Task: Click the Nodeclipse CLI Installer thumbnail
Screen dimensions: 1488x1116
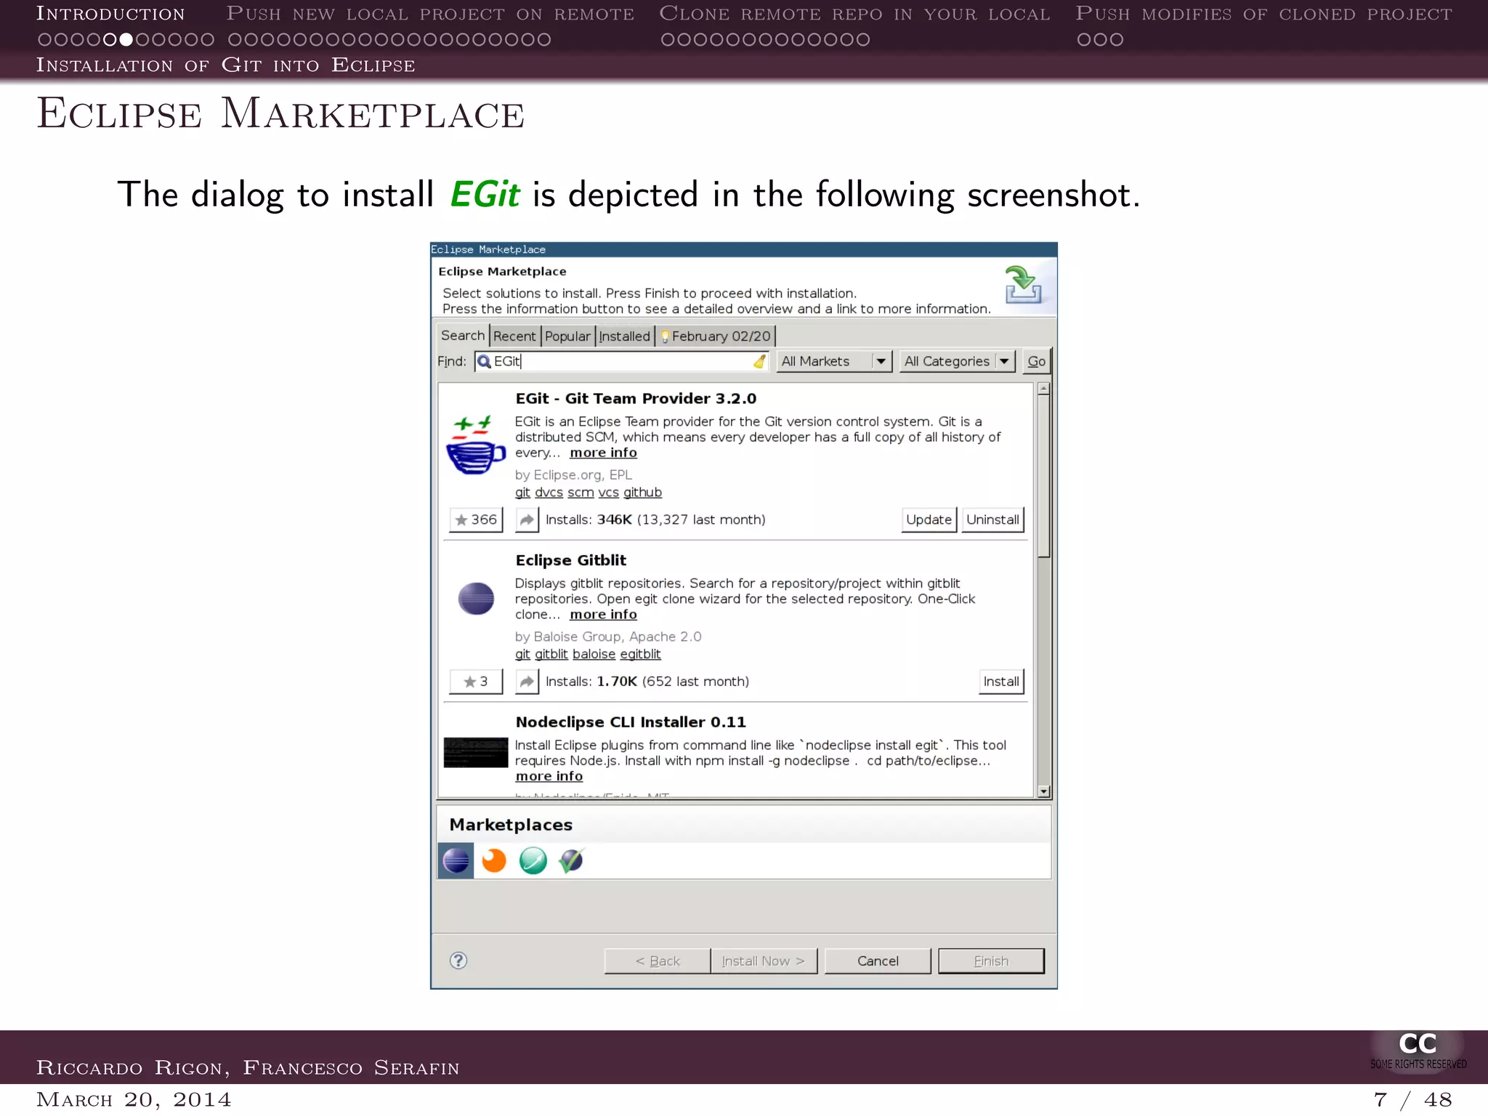Action: (x=476, y=752)
